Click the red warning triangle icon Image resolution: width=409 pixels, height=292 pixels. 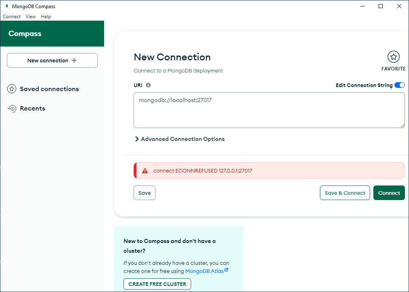point(145,171)
